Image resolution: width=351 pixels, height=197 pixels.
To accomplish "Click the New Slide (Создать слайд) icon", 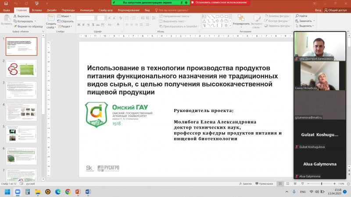I will click(51, 18).
